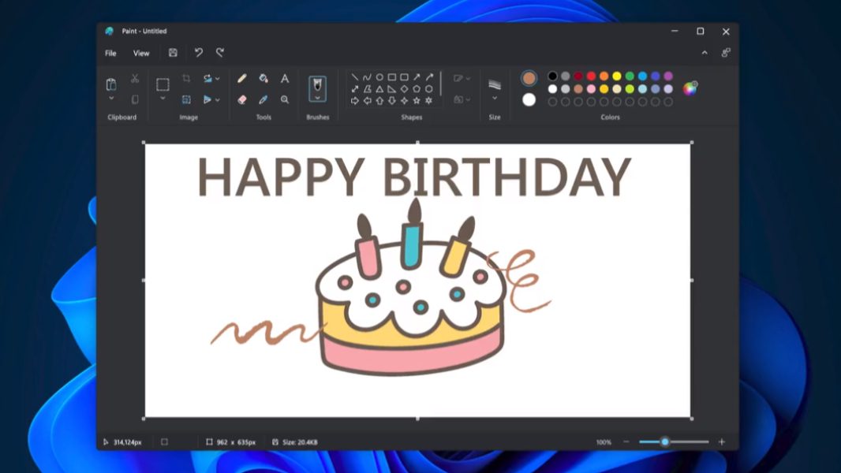Click the Resize and skew icon
The width and height of the screenshot is (841, 473).
pyautogui.click(x=186, y=99)
